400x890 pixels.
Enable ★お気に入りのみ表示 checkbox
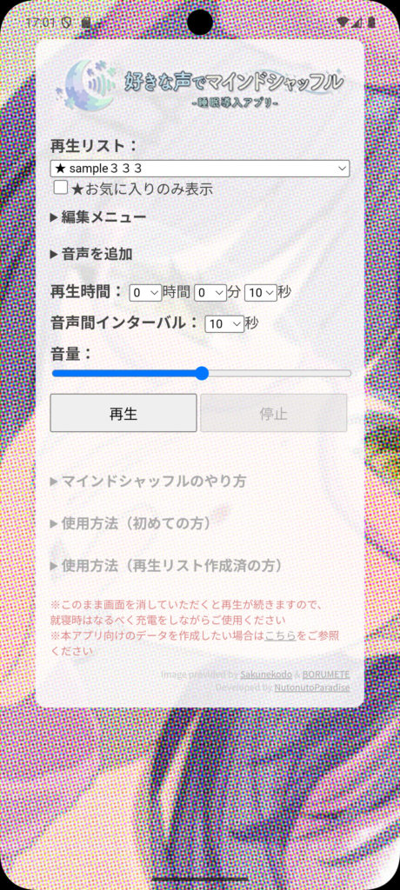[61, 188]
